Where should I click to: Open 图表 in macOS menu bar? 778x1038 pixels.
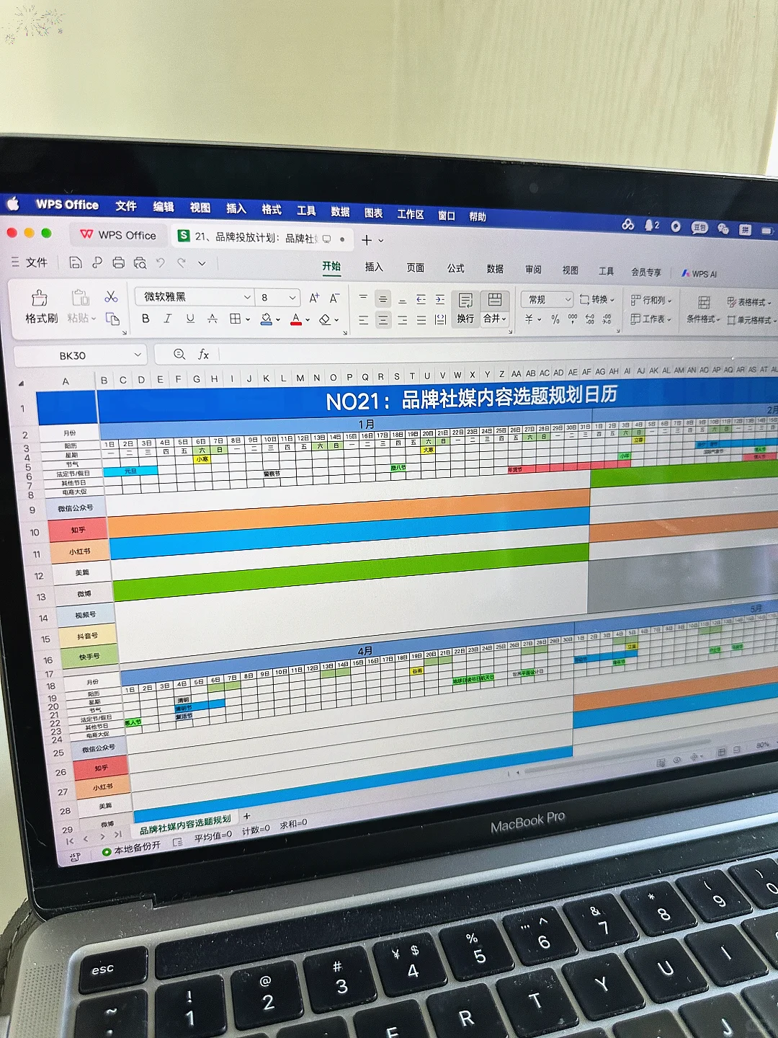click(x=373, y=213)
